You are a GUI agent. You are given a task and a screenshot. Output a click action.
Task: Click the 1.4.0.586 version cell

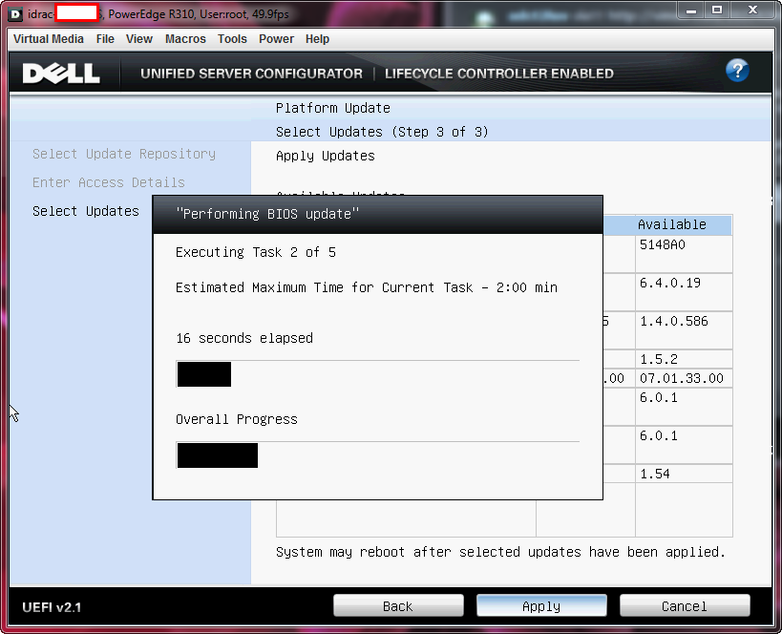click(x=684, y=330)
